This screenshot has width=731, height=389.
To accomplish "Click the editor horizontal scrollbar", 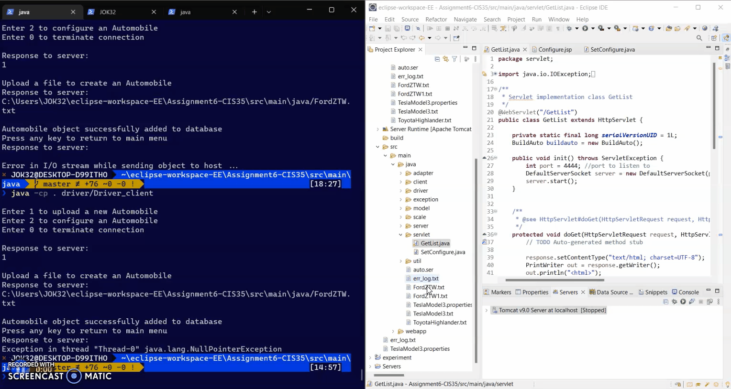I will click(555, 280).
